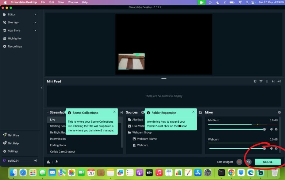The width and height of the screenshot is (285, 180).
Task: Select the Be Right Back scene
Action: [x=58, y=132]
